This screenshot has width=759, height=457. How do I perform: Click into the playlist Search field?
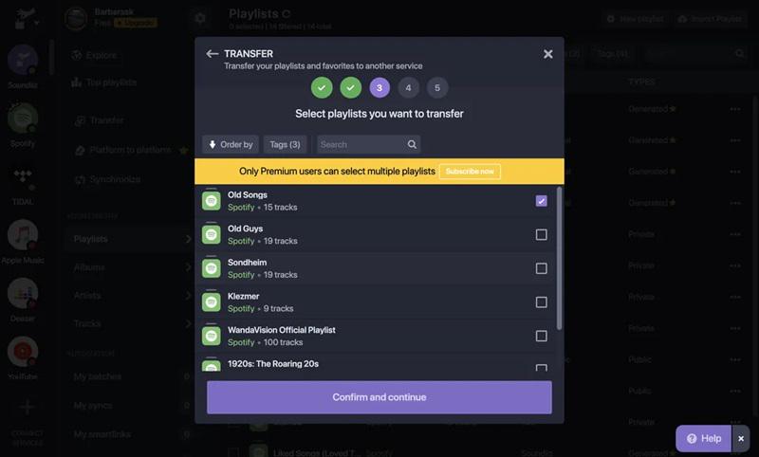point(361,144)
